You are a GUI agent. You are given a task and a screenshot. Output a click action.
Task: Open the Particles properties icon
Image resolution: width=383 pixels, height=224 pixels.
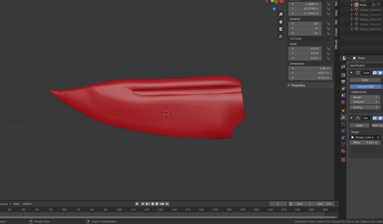tap(343, 124)
